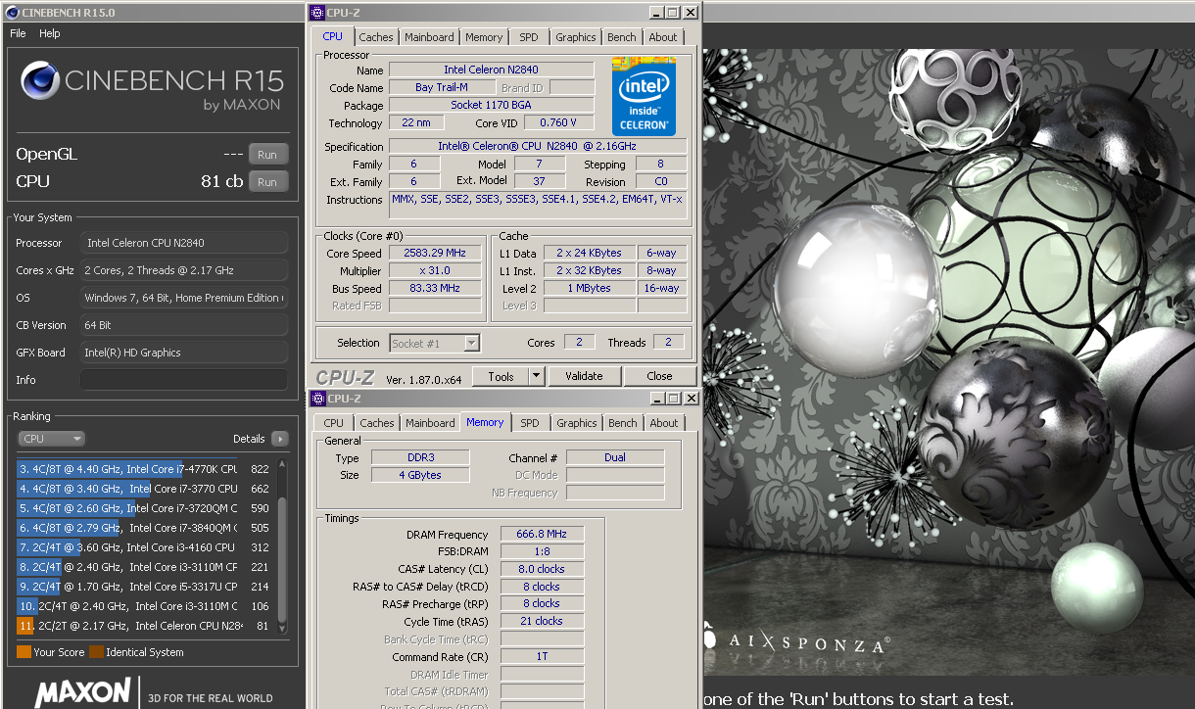Image resolution: width=1195 pixels, height=709 pixels.
Task: Switch to SPD tab in top CPU-Z
Action: tap(529, 37)
